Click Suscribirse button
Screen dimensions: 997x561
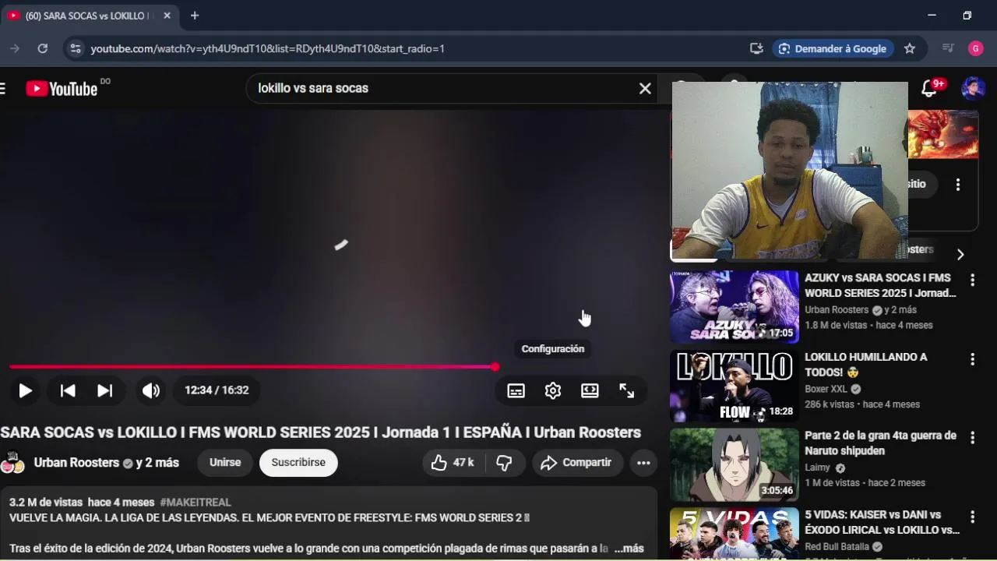pos(298,463)
